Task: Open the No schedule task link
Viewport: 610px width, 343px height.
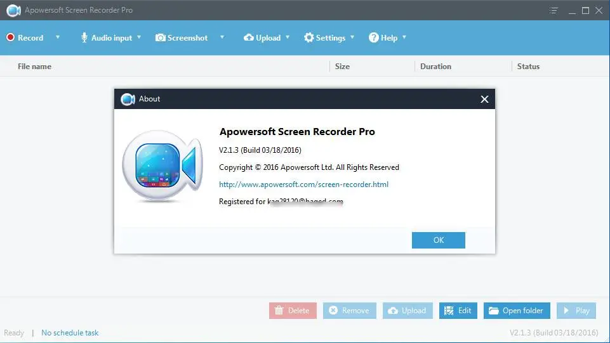Action: coord(70,333)
